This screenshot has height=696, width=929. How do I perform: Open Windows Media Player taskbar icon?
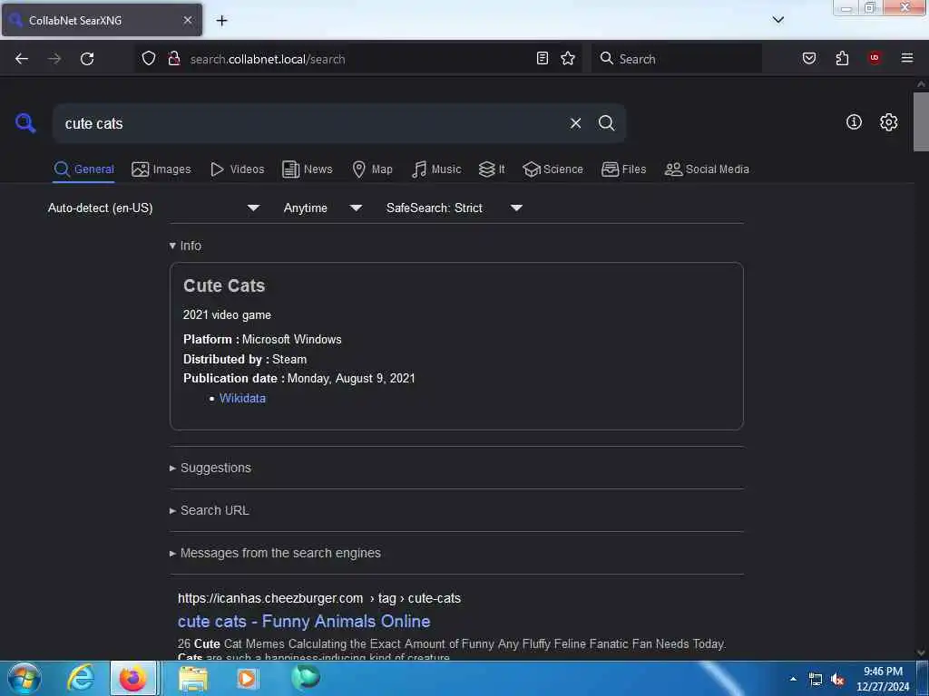pyautogui.click(x=247, y=679)
